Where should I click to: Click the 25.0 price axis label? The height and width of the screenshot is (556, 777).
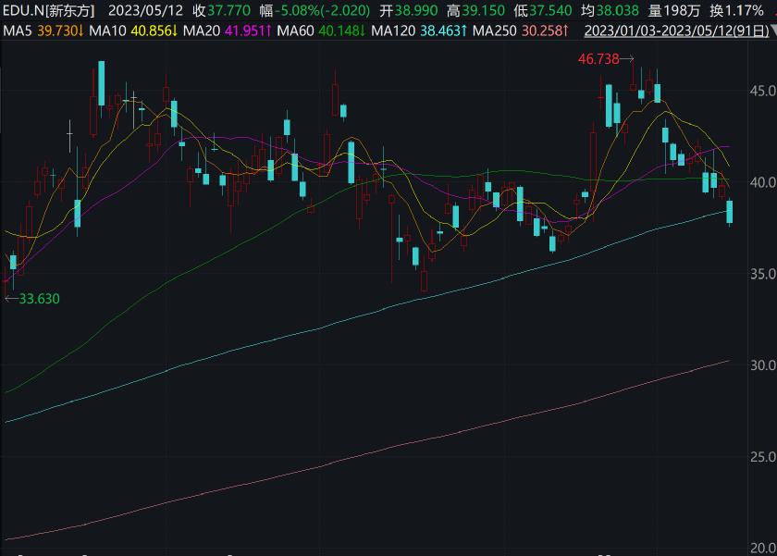[x=763, y=456]
